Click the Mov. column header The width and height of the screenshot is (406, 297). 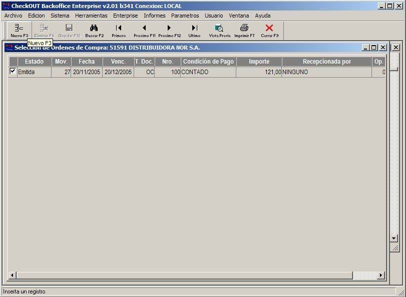click(x=61, y=62)
